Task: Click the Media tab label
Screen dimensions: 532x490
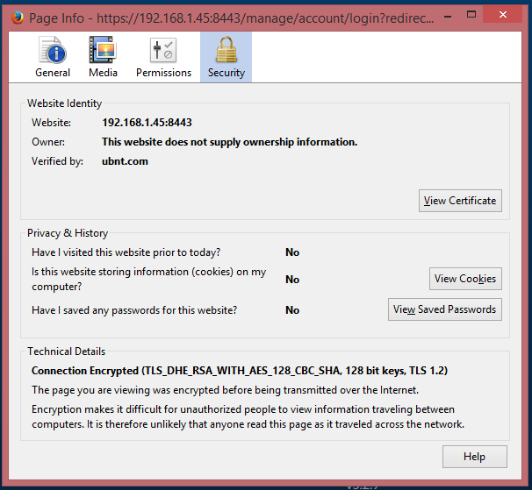Action: (103, 73)
